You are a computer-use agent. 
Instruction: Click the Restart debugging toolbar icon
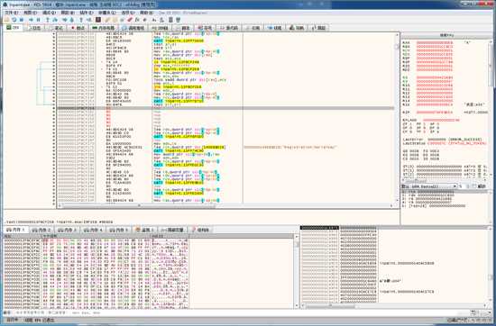tap(14, 20)
